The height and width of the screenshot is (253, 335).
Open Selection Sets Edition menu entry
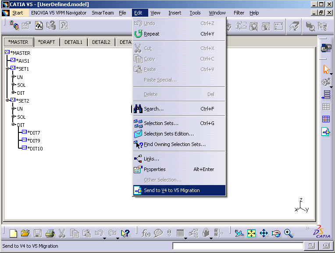click(168, 134)
